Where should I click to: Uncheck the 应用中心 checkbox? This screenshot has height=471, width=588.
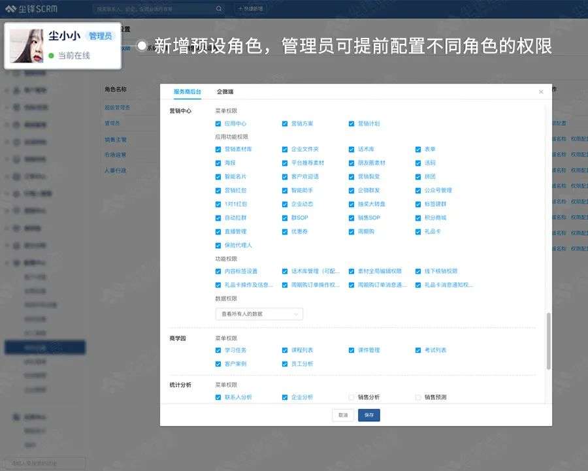[218, 123]
